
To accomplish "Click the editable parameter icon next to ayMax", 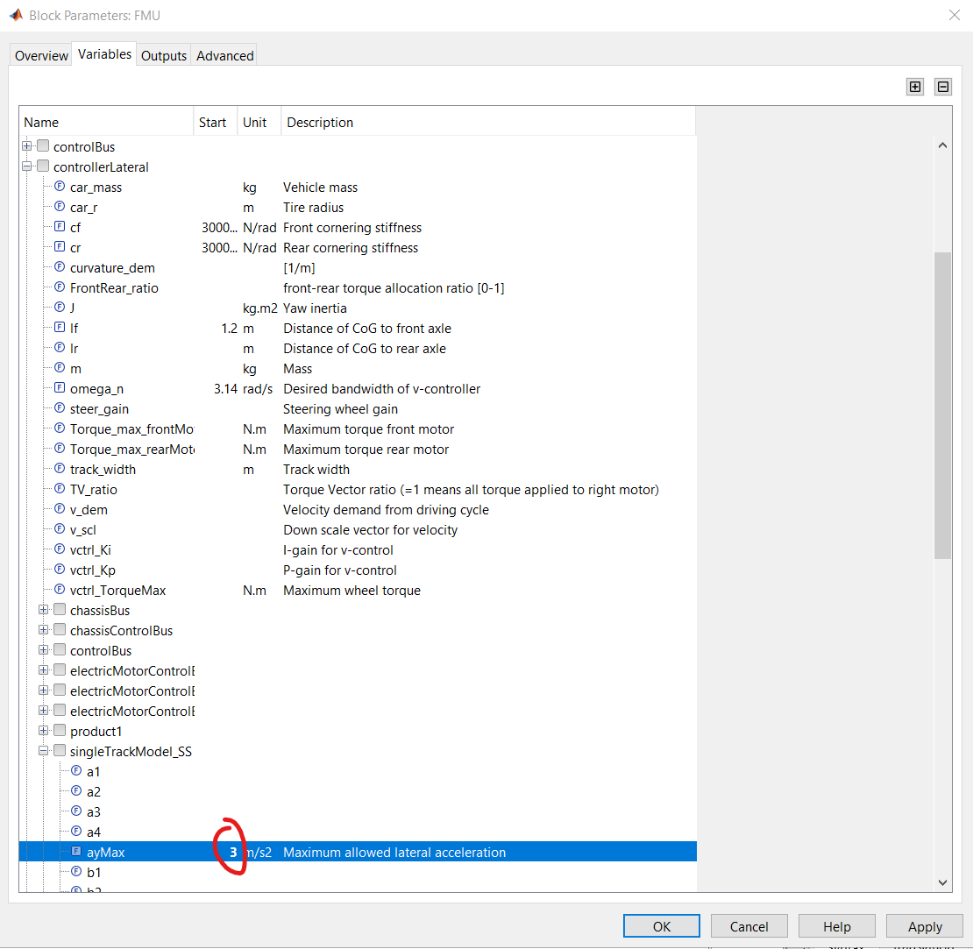I will 76,851.
